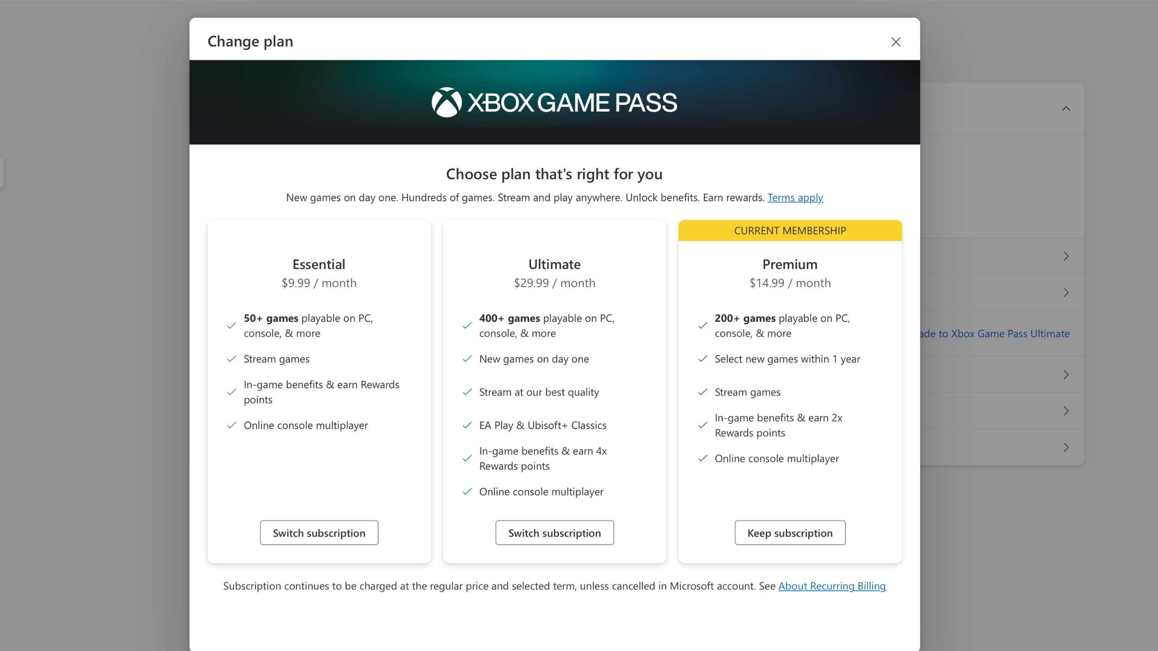The image size is (1158, 651).
Task: Click checkmark beside In-game benefits earn 4x Rewards
Action: point(467,458)
